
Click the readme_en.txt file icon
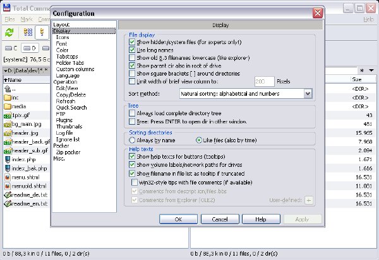[x=8, y=204]
